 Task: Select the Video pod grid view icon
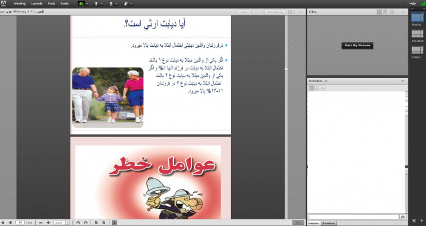(x=379, y=12)
